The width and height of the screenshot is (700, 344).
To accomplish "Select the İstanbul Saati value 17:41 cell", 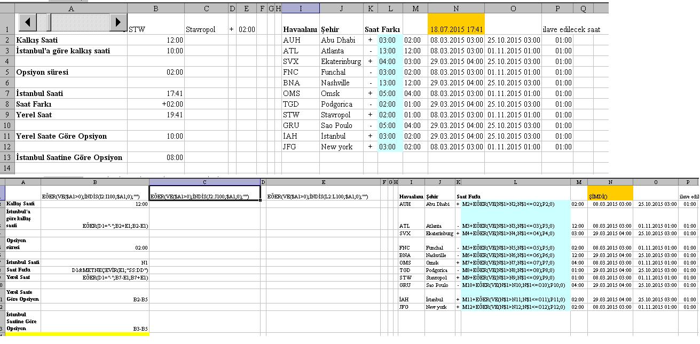I will 155,93.
